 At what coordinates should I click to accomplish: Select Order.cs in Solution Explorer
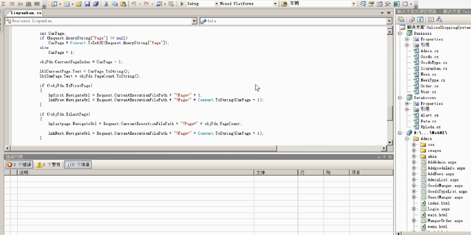click(429, 86)
